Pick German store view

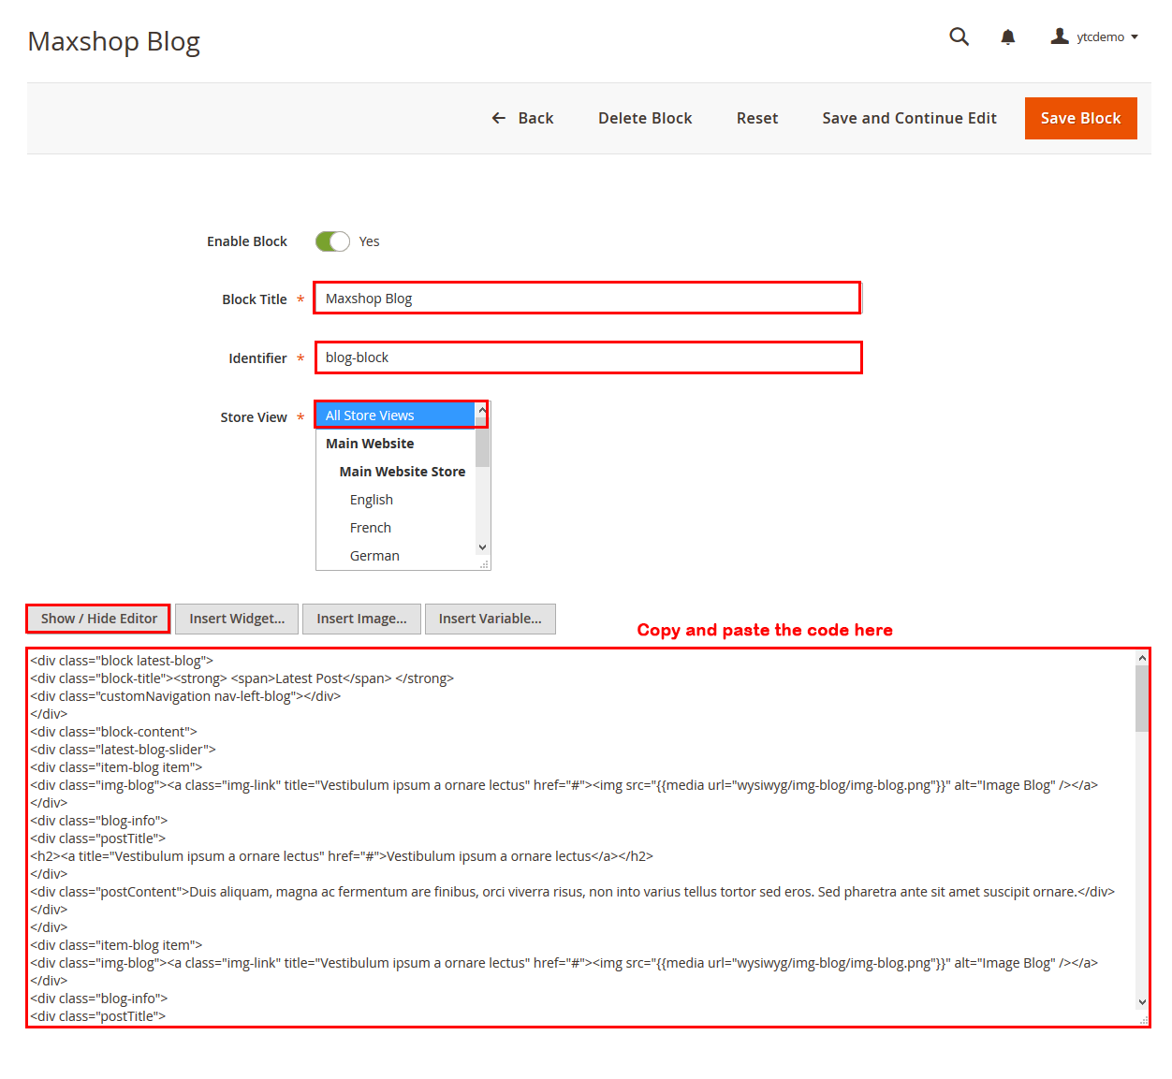pyautogui.click(x=374, y=556)
